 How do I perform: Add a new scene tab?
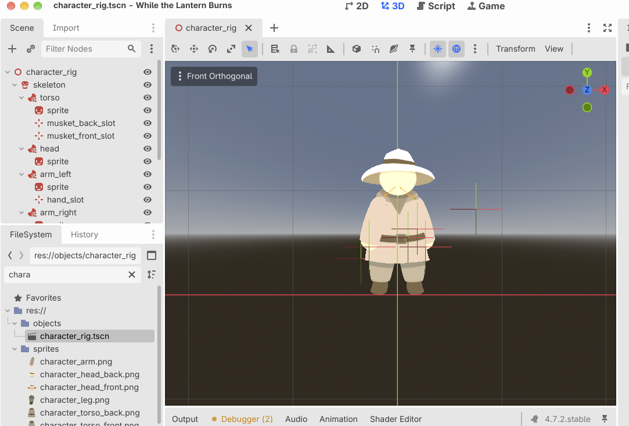tap(274, 28)
